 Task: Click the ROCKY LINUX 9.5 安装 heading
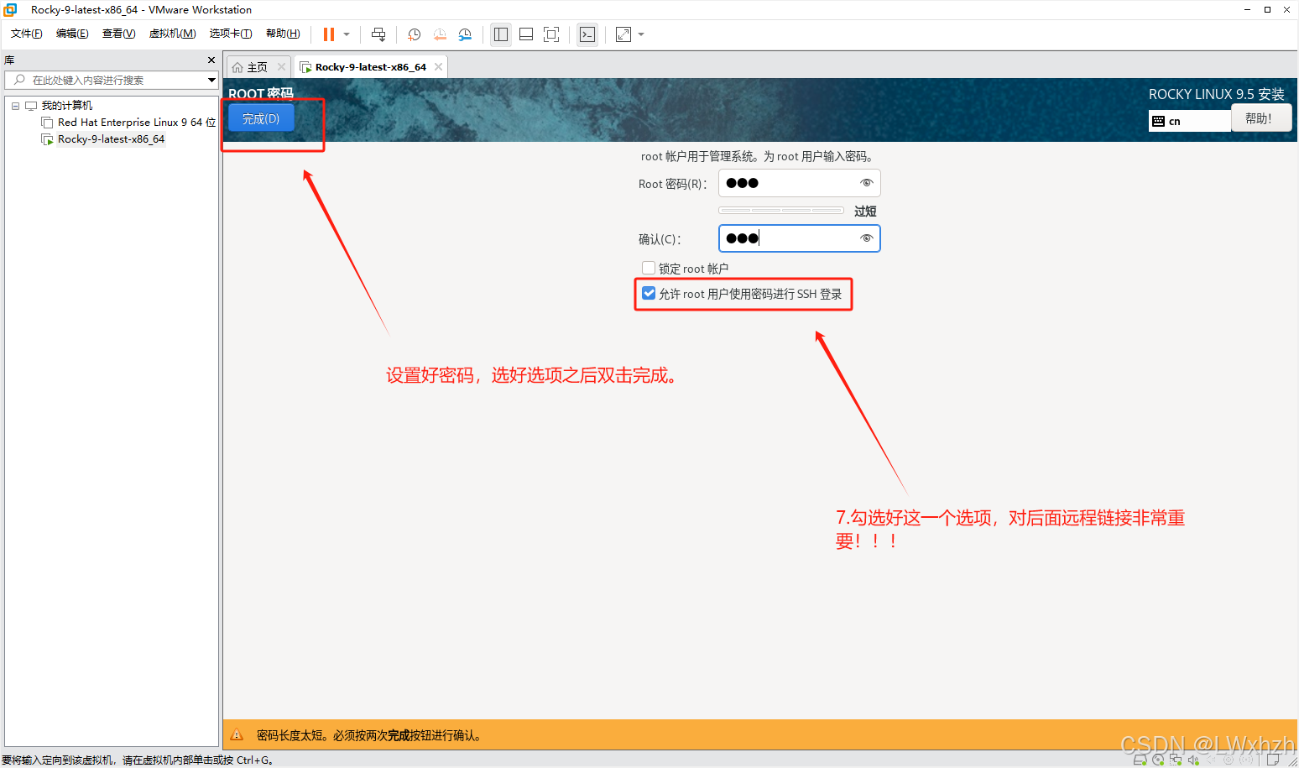pos(1216,94)
